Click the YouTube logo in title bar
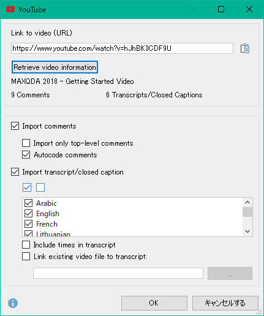The height and width of the screenshot is (316, 264). pyautogui.click(x=10, y=9)
